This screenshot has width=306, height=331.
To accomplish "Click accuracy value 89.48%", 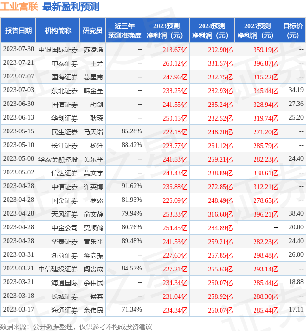I will point(132,241).
